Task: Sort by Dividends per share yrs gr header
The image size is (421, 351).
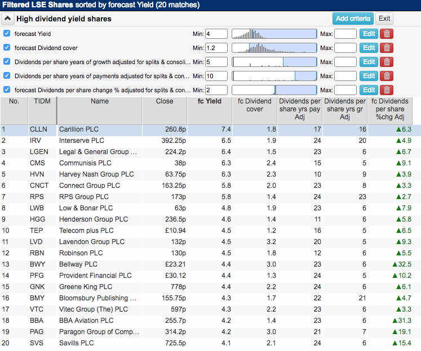Action: pos(345,110)
